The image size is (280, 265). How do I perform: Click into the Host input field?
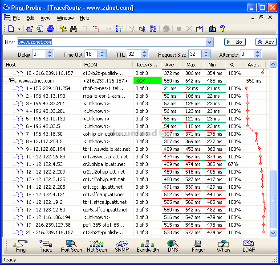112,42
